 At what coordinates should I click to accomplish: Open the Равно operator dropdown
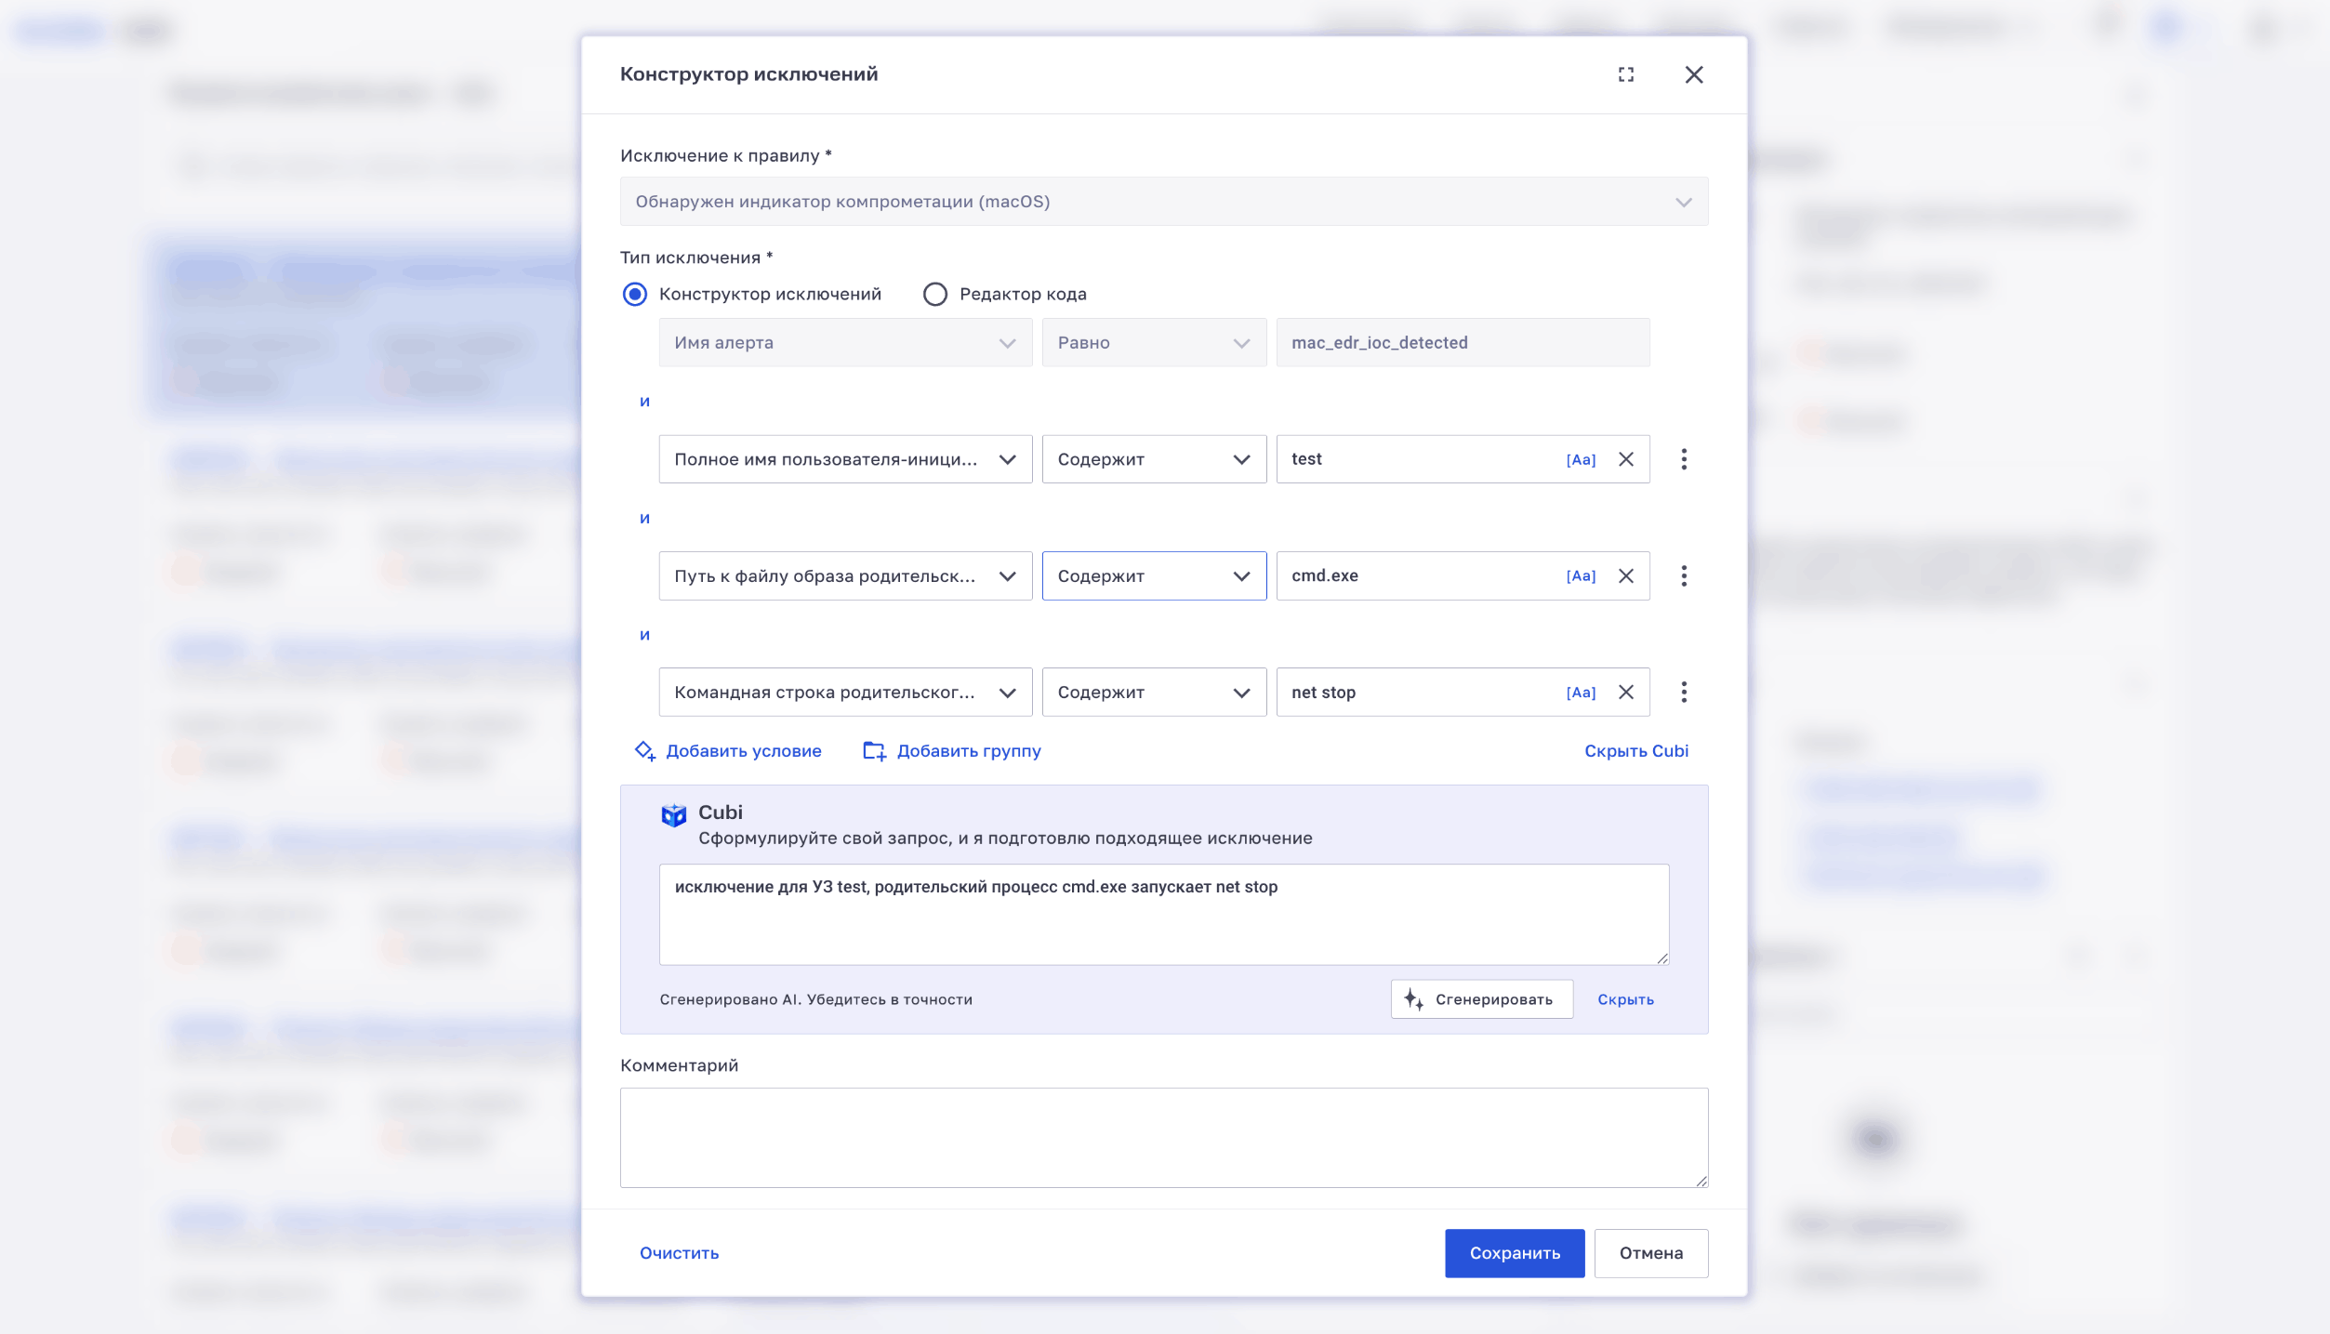click(x=1154, y=343)
